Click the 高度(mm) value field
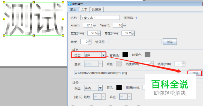 click(126, 33)
